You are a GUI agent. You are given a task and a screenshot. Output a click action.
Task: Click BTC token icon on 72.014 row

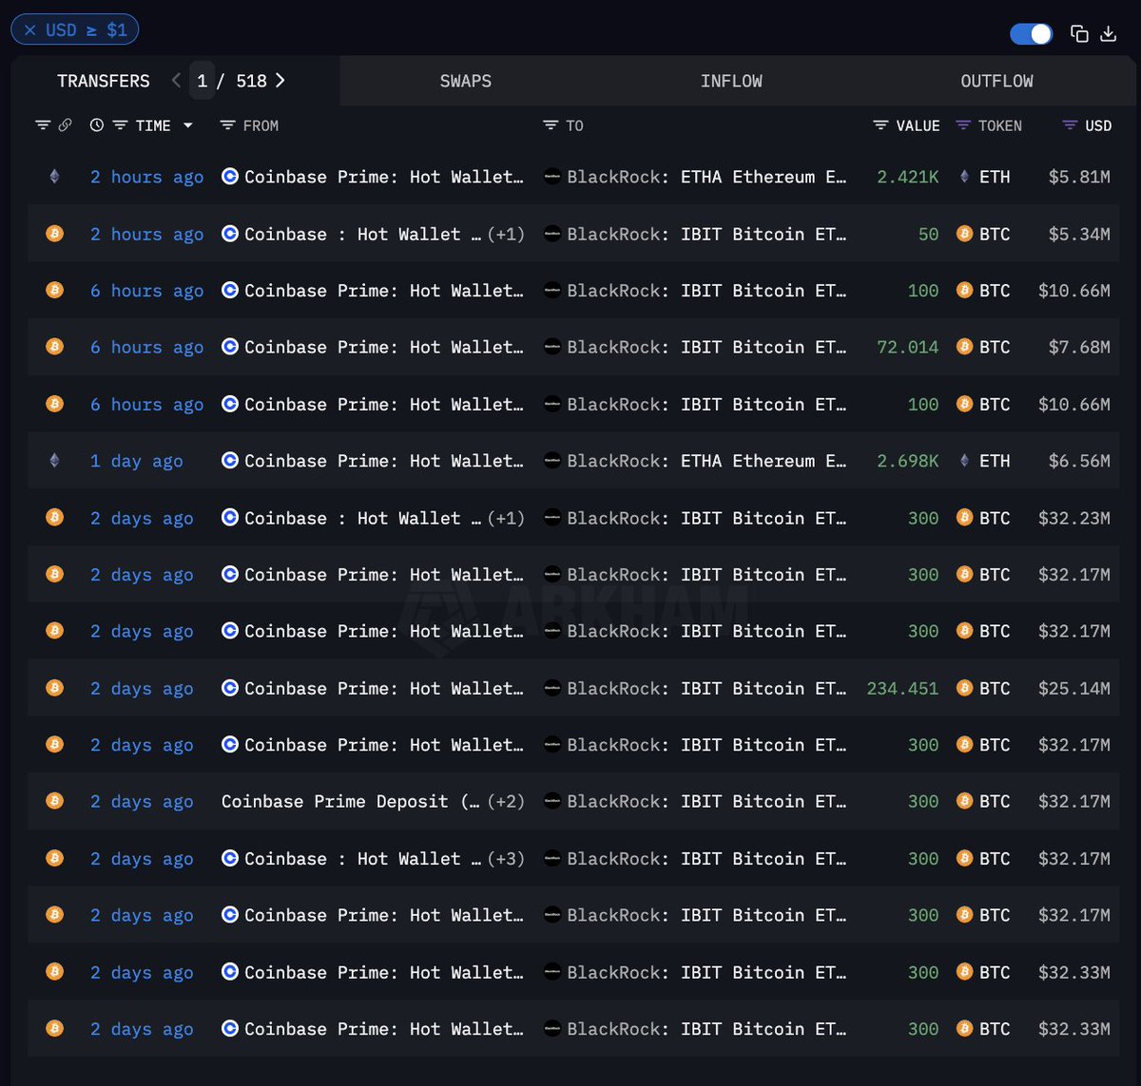[964, 347]
